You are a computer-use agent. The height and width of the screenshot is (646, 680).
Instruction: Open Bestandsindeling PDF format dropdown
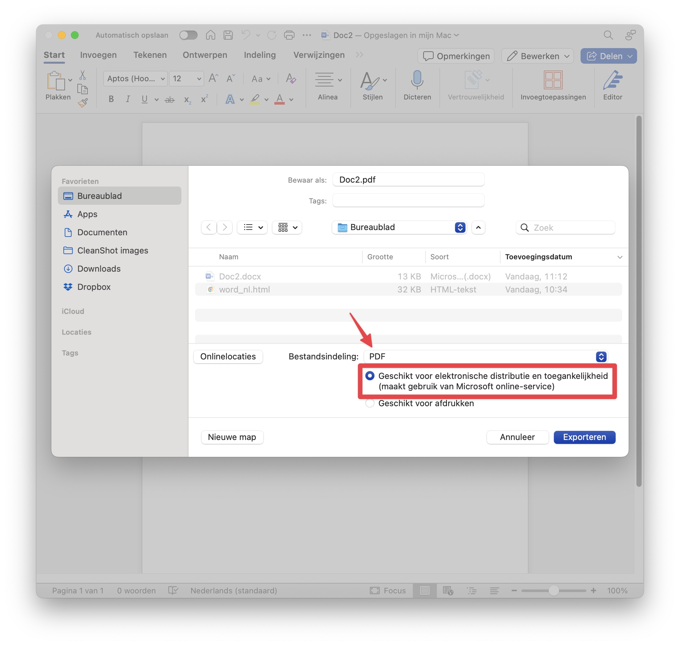point(486,356)
